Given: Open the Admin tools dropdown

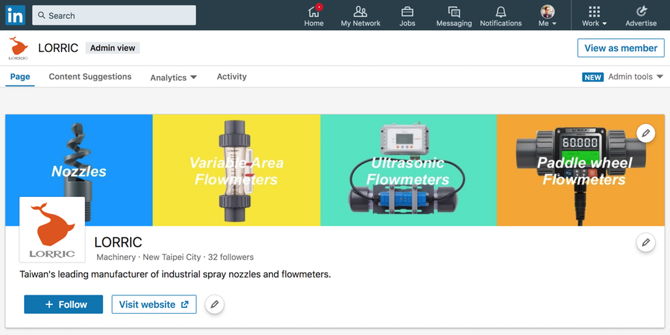Looking at the screenshot, I should point(635,77).
